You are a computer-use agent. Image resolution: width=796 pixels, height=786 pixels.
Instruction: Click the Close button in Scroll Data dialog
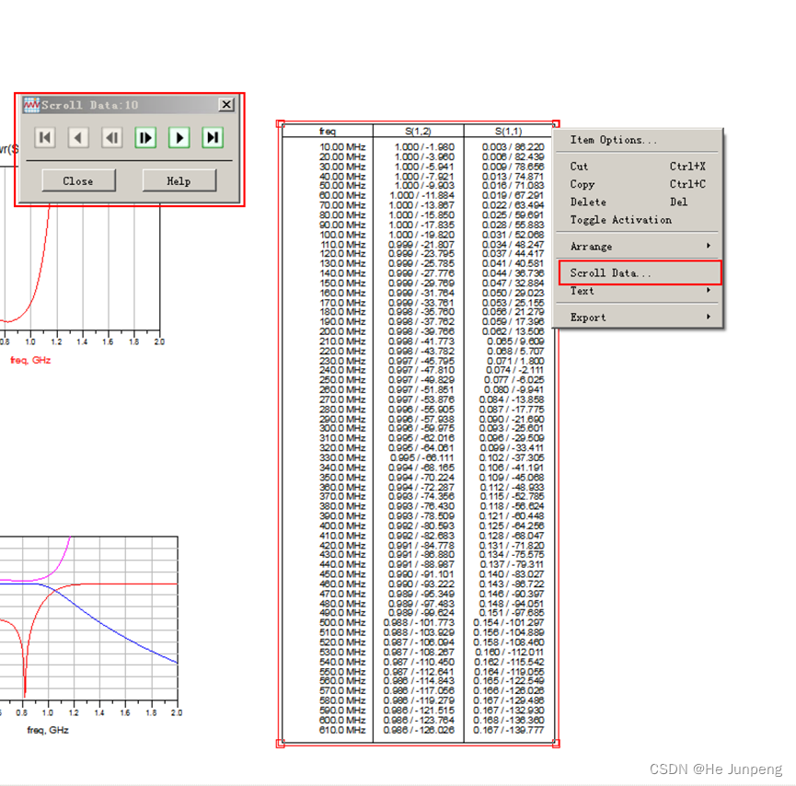tap(77, 180)
